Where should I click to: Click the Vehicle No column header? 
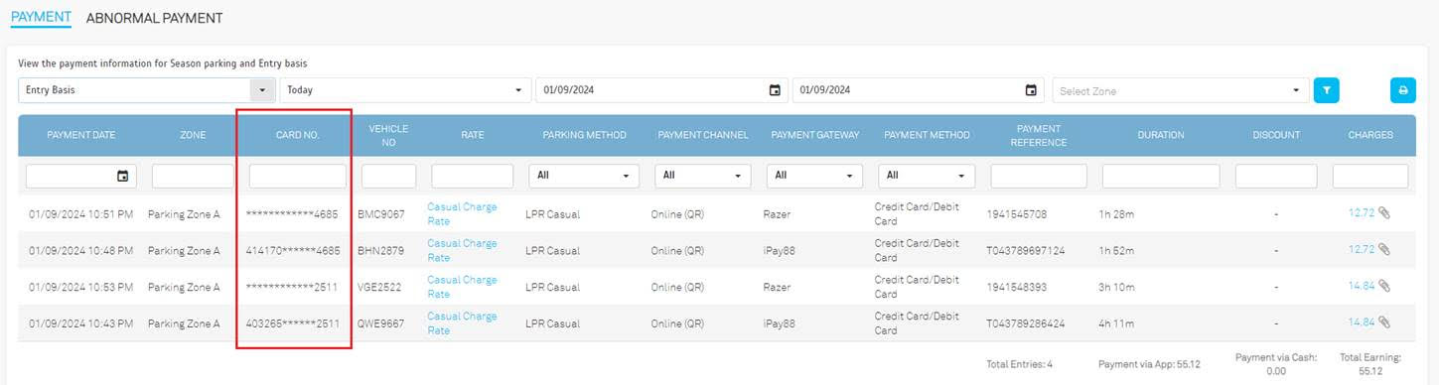coord(388,135)
